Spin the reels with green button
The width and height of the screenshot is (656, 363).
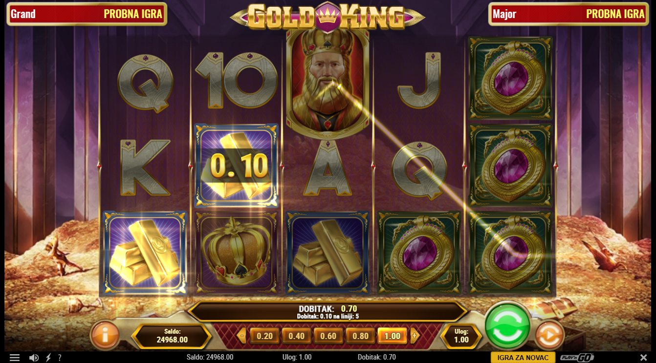point(507,326)
